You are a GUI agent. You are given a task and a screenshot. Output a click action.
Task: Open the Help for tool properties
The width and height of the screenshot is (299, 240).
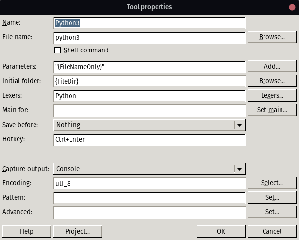click(26, 231)
